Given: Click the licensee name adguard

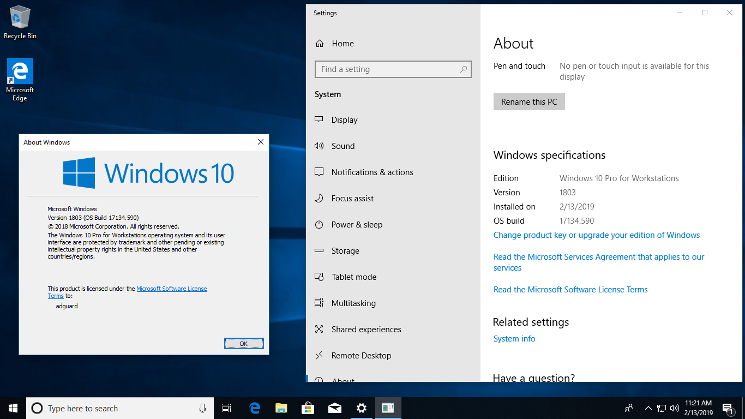Looking at the screenshot, I should pos(67,306).
